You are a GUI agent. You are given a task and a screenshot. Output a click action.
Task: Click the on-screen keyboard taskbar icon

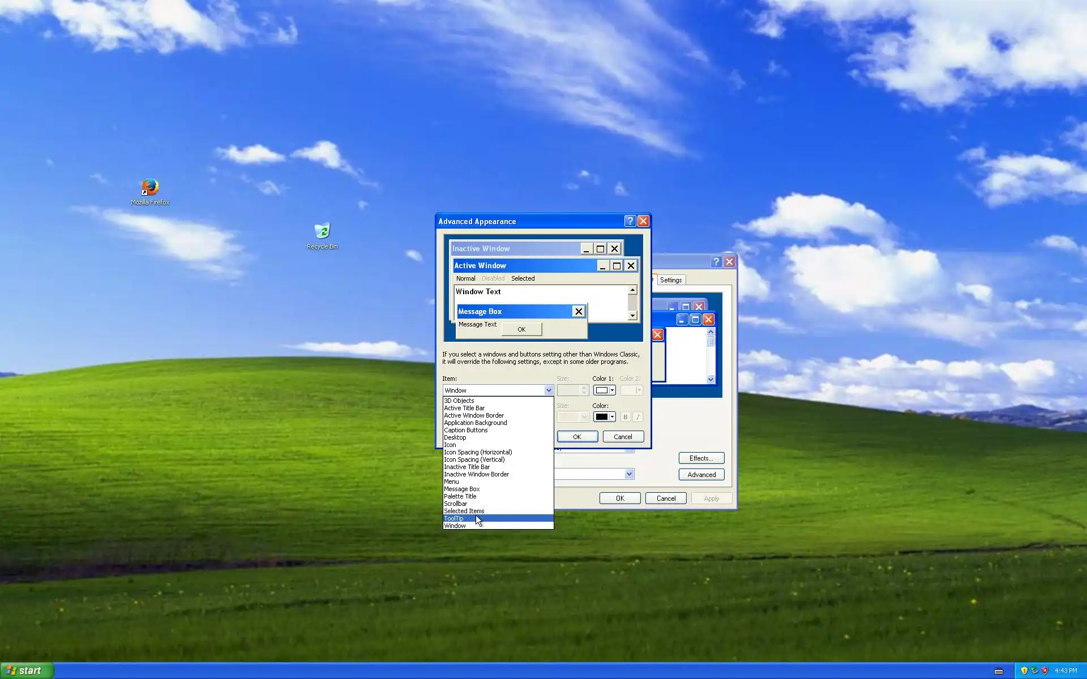[x=999, y=671]
